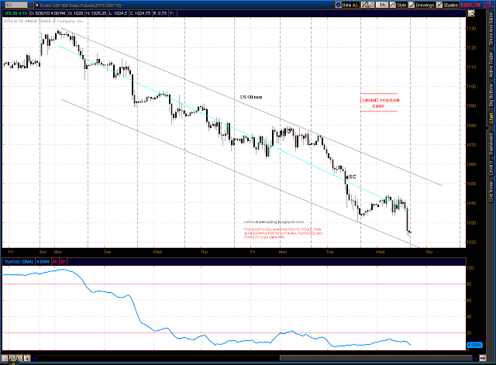Click the 1020 price axis label

coord(471,243)
